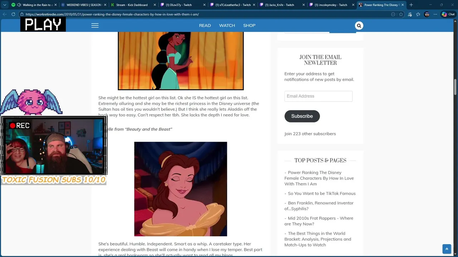
Task: Click the Belle image in the article
Action: pyautogui.click(x=181, y=189)
